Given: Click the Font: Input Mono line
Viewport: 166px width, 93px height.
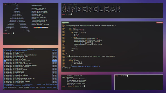Looking at the screenshot, I should tap(37, 23).
